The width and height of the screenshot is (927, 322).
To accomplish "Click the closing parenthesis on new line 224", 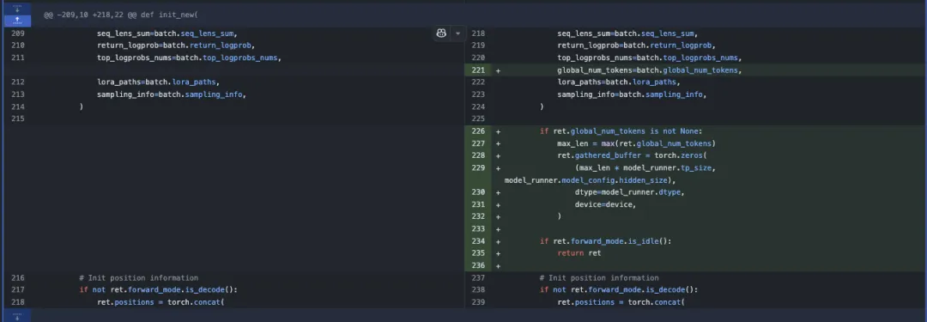I will (542, 106).
